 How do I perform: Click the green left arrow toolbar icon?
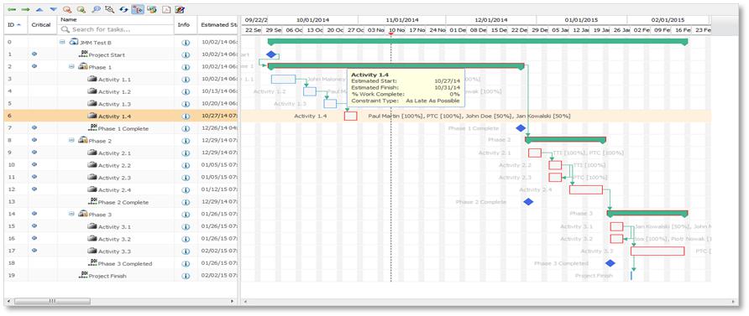point(12,9)
